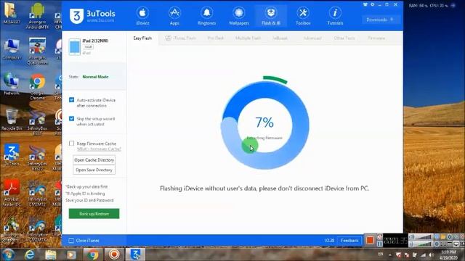Open the system clock showing 5:09 PM
The image size is (465, 261).
(448, 254)
